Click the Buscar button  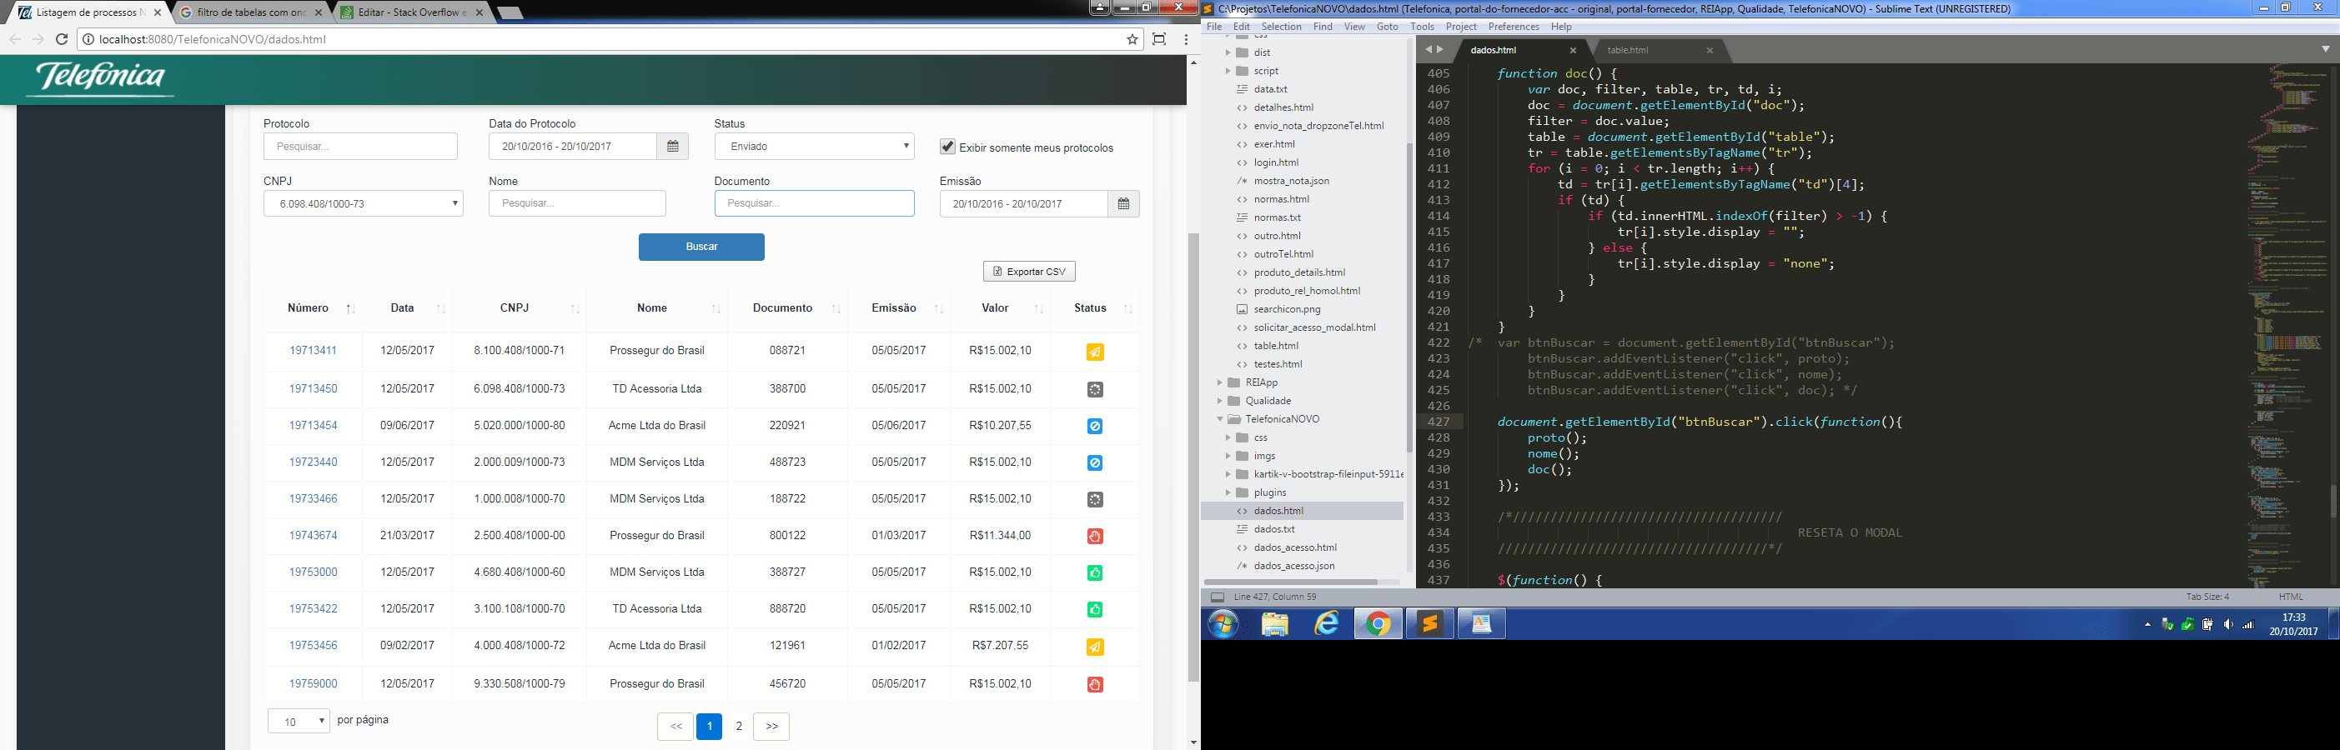(701, 247)
